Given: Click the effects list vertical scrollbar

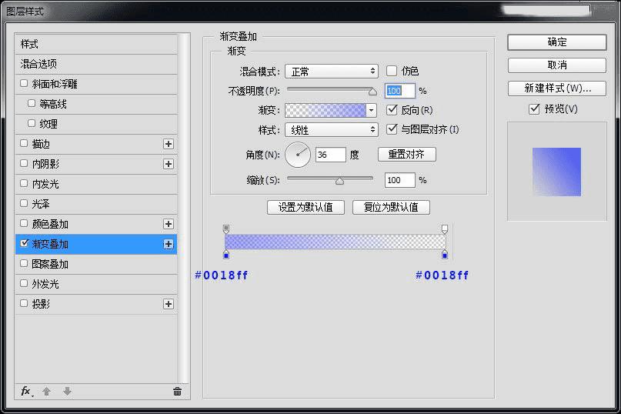Looking at the screenshot, I should pos(183,208).
